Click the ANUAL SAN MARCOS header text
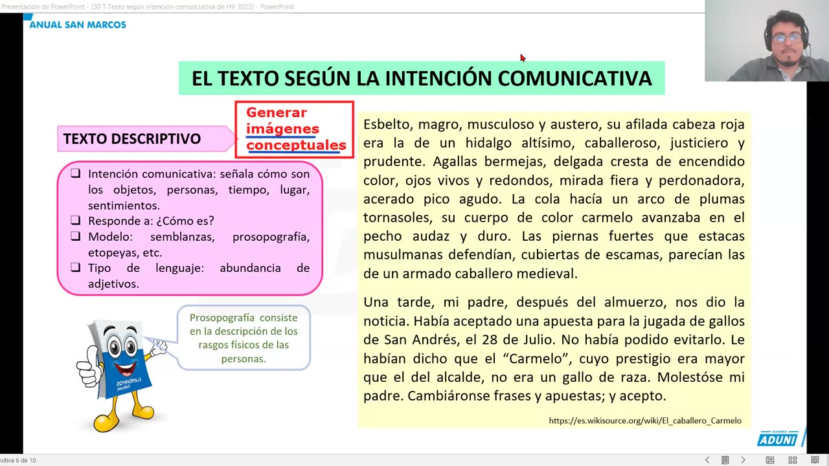The image size is (829, 466). pyautogui.click(x=78, y=25)
